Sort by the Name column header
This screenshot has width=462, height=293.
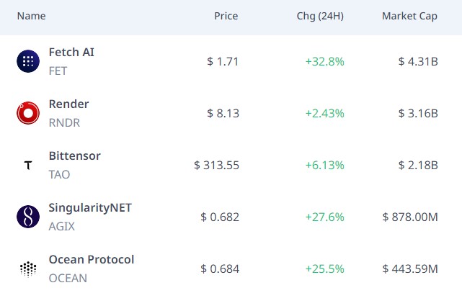pyautogui.click(x=31, y=16)
